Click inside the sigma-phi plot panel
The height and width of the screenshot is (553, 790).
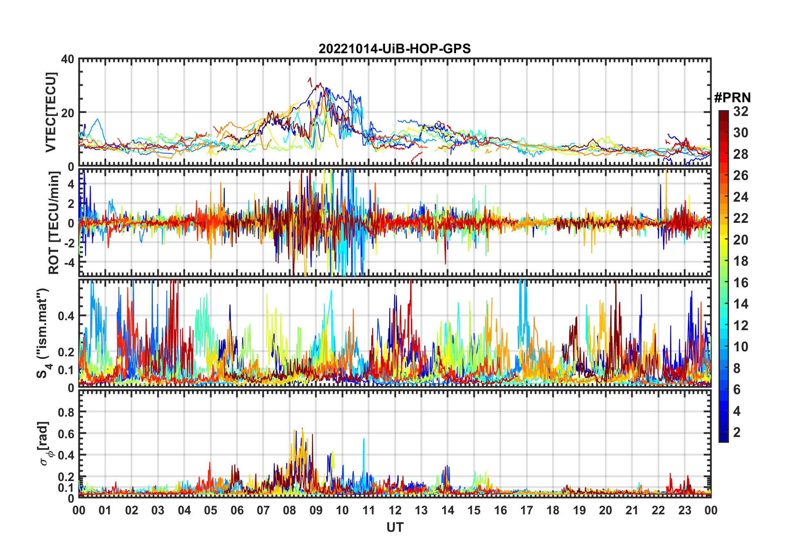[395, 444]
